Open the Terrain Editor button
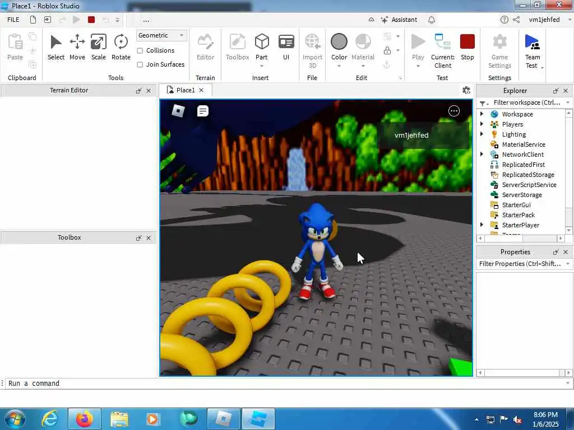Viewport: 574px width, 430px height. click(205, 47)
